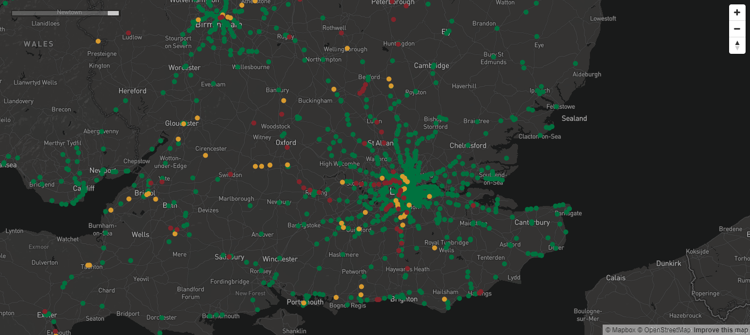Click the Abergavenny label
The height and width of the screenshot is (335, 750).
click(101, 131)
